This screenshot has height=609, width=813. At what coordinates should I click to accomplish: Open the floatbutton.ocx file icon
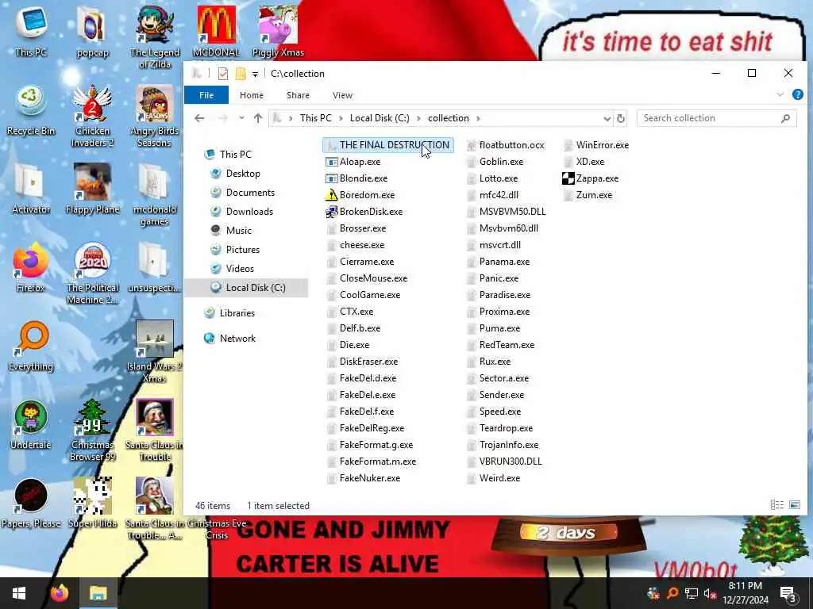[472, 145]
